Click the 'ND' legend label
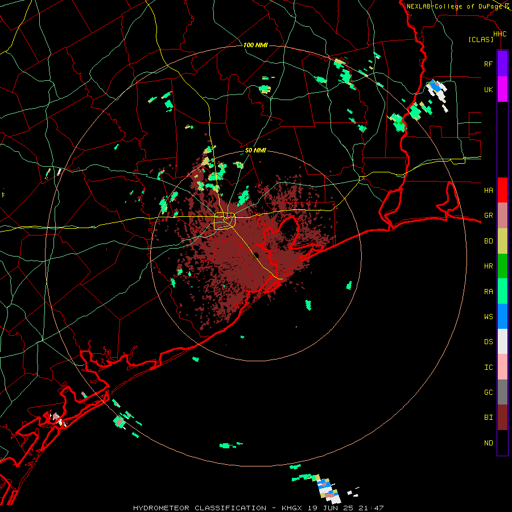Image resolution: width=512 pixels, height=512 pixels. coord(488,443)
